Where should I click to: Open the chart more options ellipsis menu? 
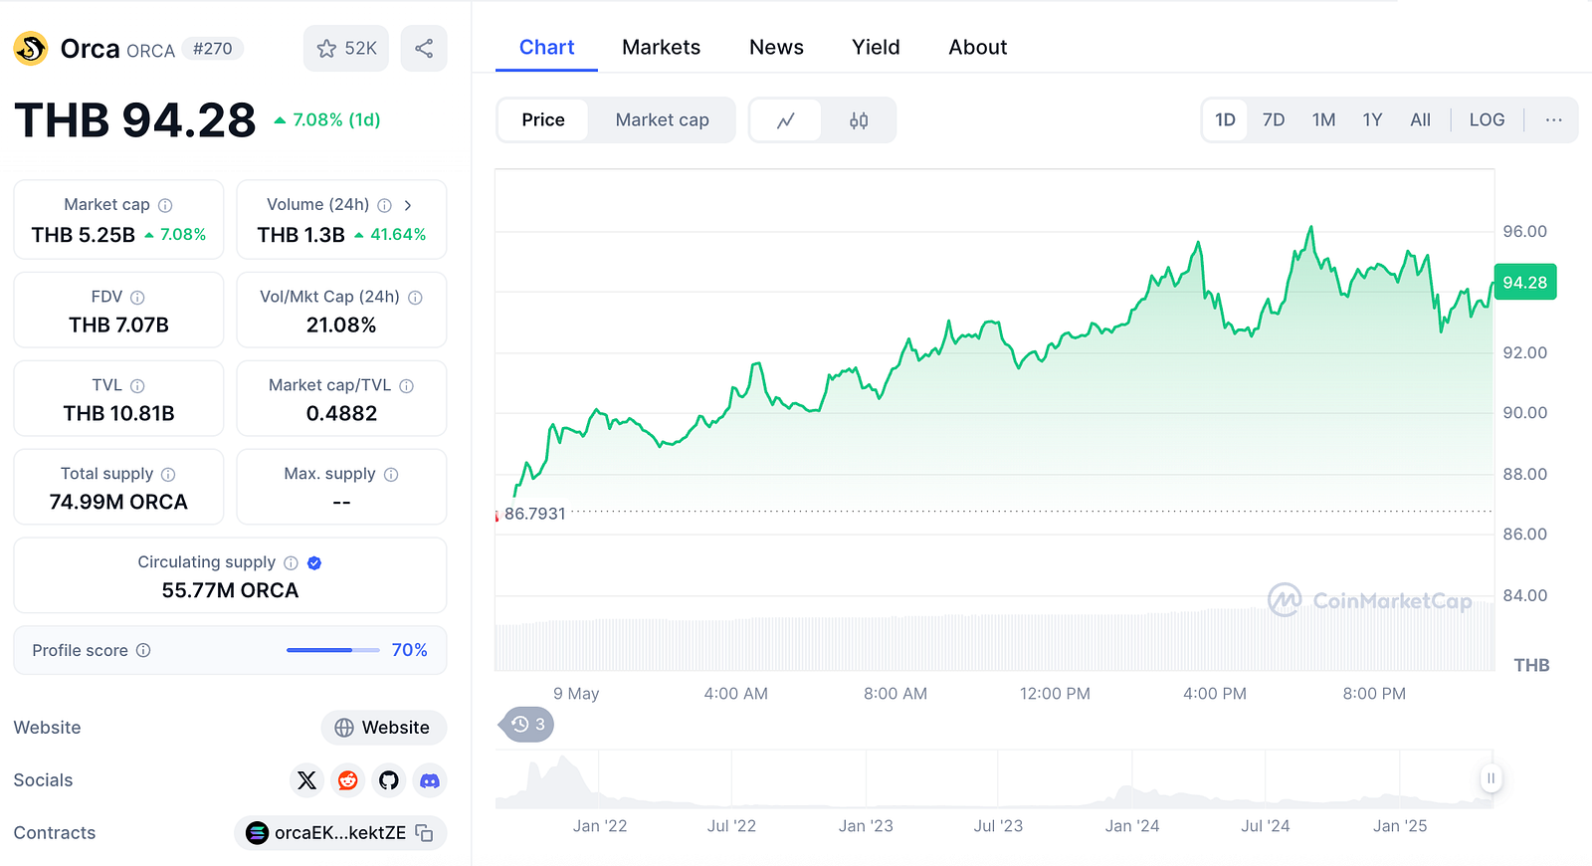(1553, 120)
